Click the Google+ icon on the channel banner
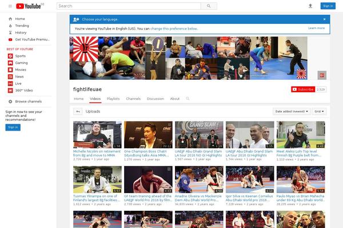Viewport: 343px width, 228px height. click(x=322, y=75)
